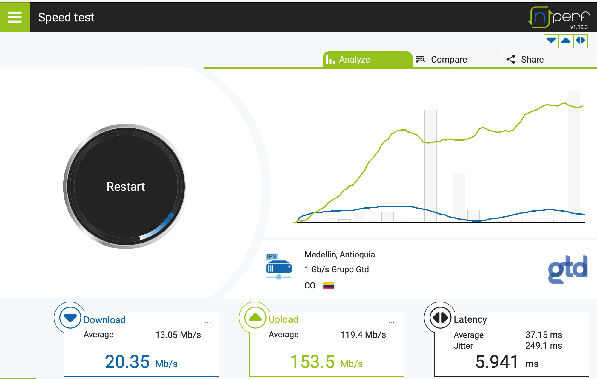Click the 153.5 Mb/s upload result
This screenshot has width=597, height=379.
point(326,362)
